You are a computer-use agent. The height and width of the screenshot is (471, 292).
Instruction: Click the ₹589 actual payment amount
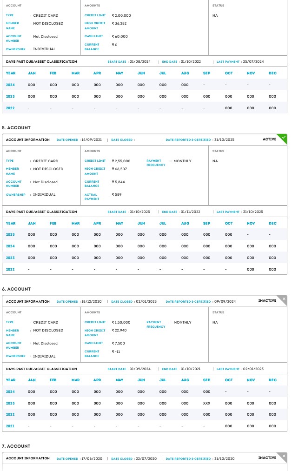[x=117, y=195]
